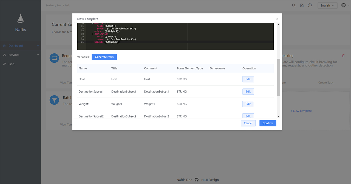Viewport: 351px width, 184px height.
Task: Open the info alert icon in header
Action: tap(310, 5)
